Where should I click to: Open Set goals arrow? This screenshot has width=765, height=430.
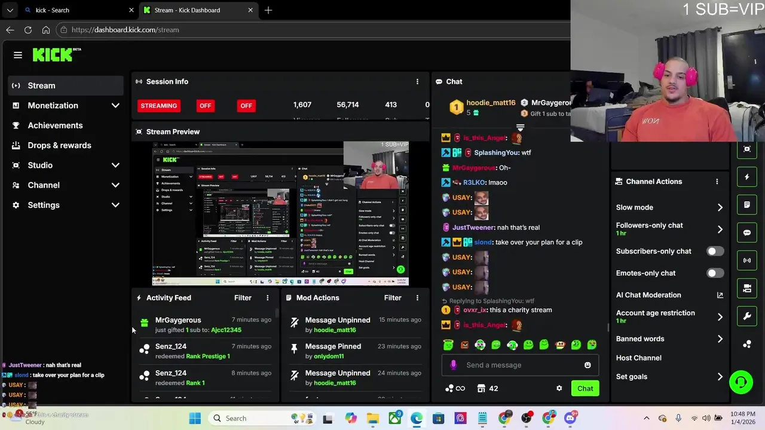pyautogui.click(x=720, y=377)
